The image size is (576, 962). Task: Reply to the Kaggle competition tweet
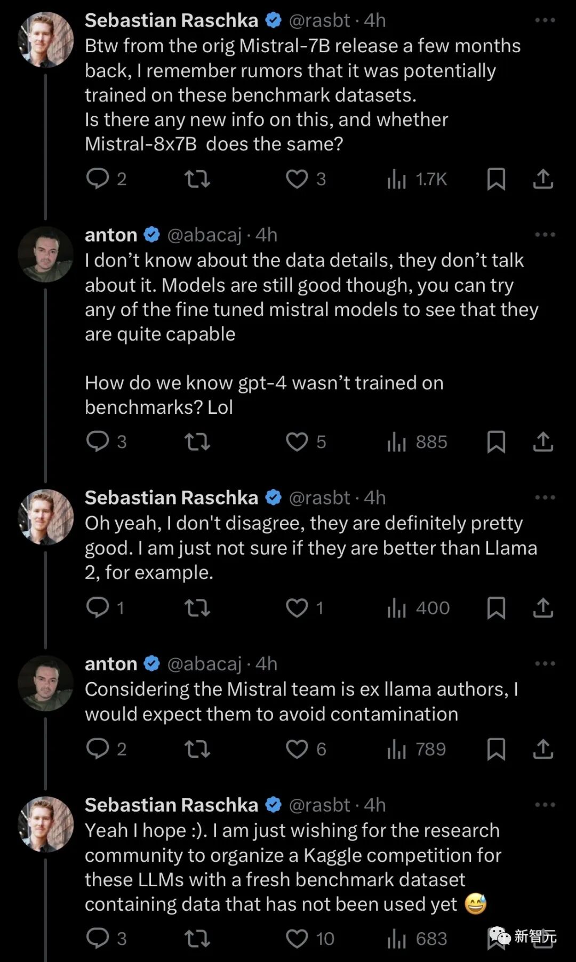coord(98,939)
